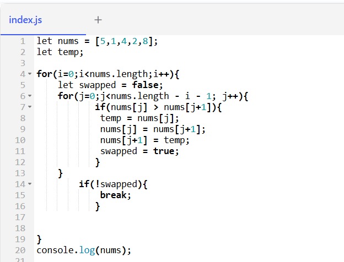Click 'if(!swapped){' condition line
This screenshot has width=344, height=262.
pos(113,184)
